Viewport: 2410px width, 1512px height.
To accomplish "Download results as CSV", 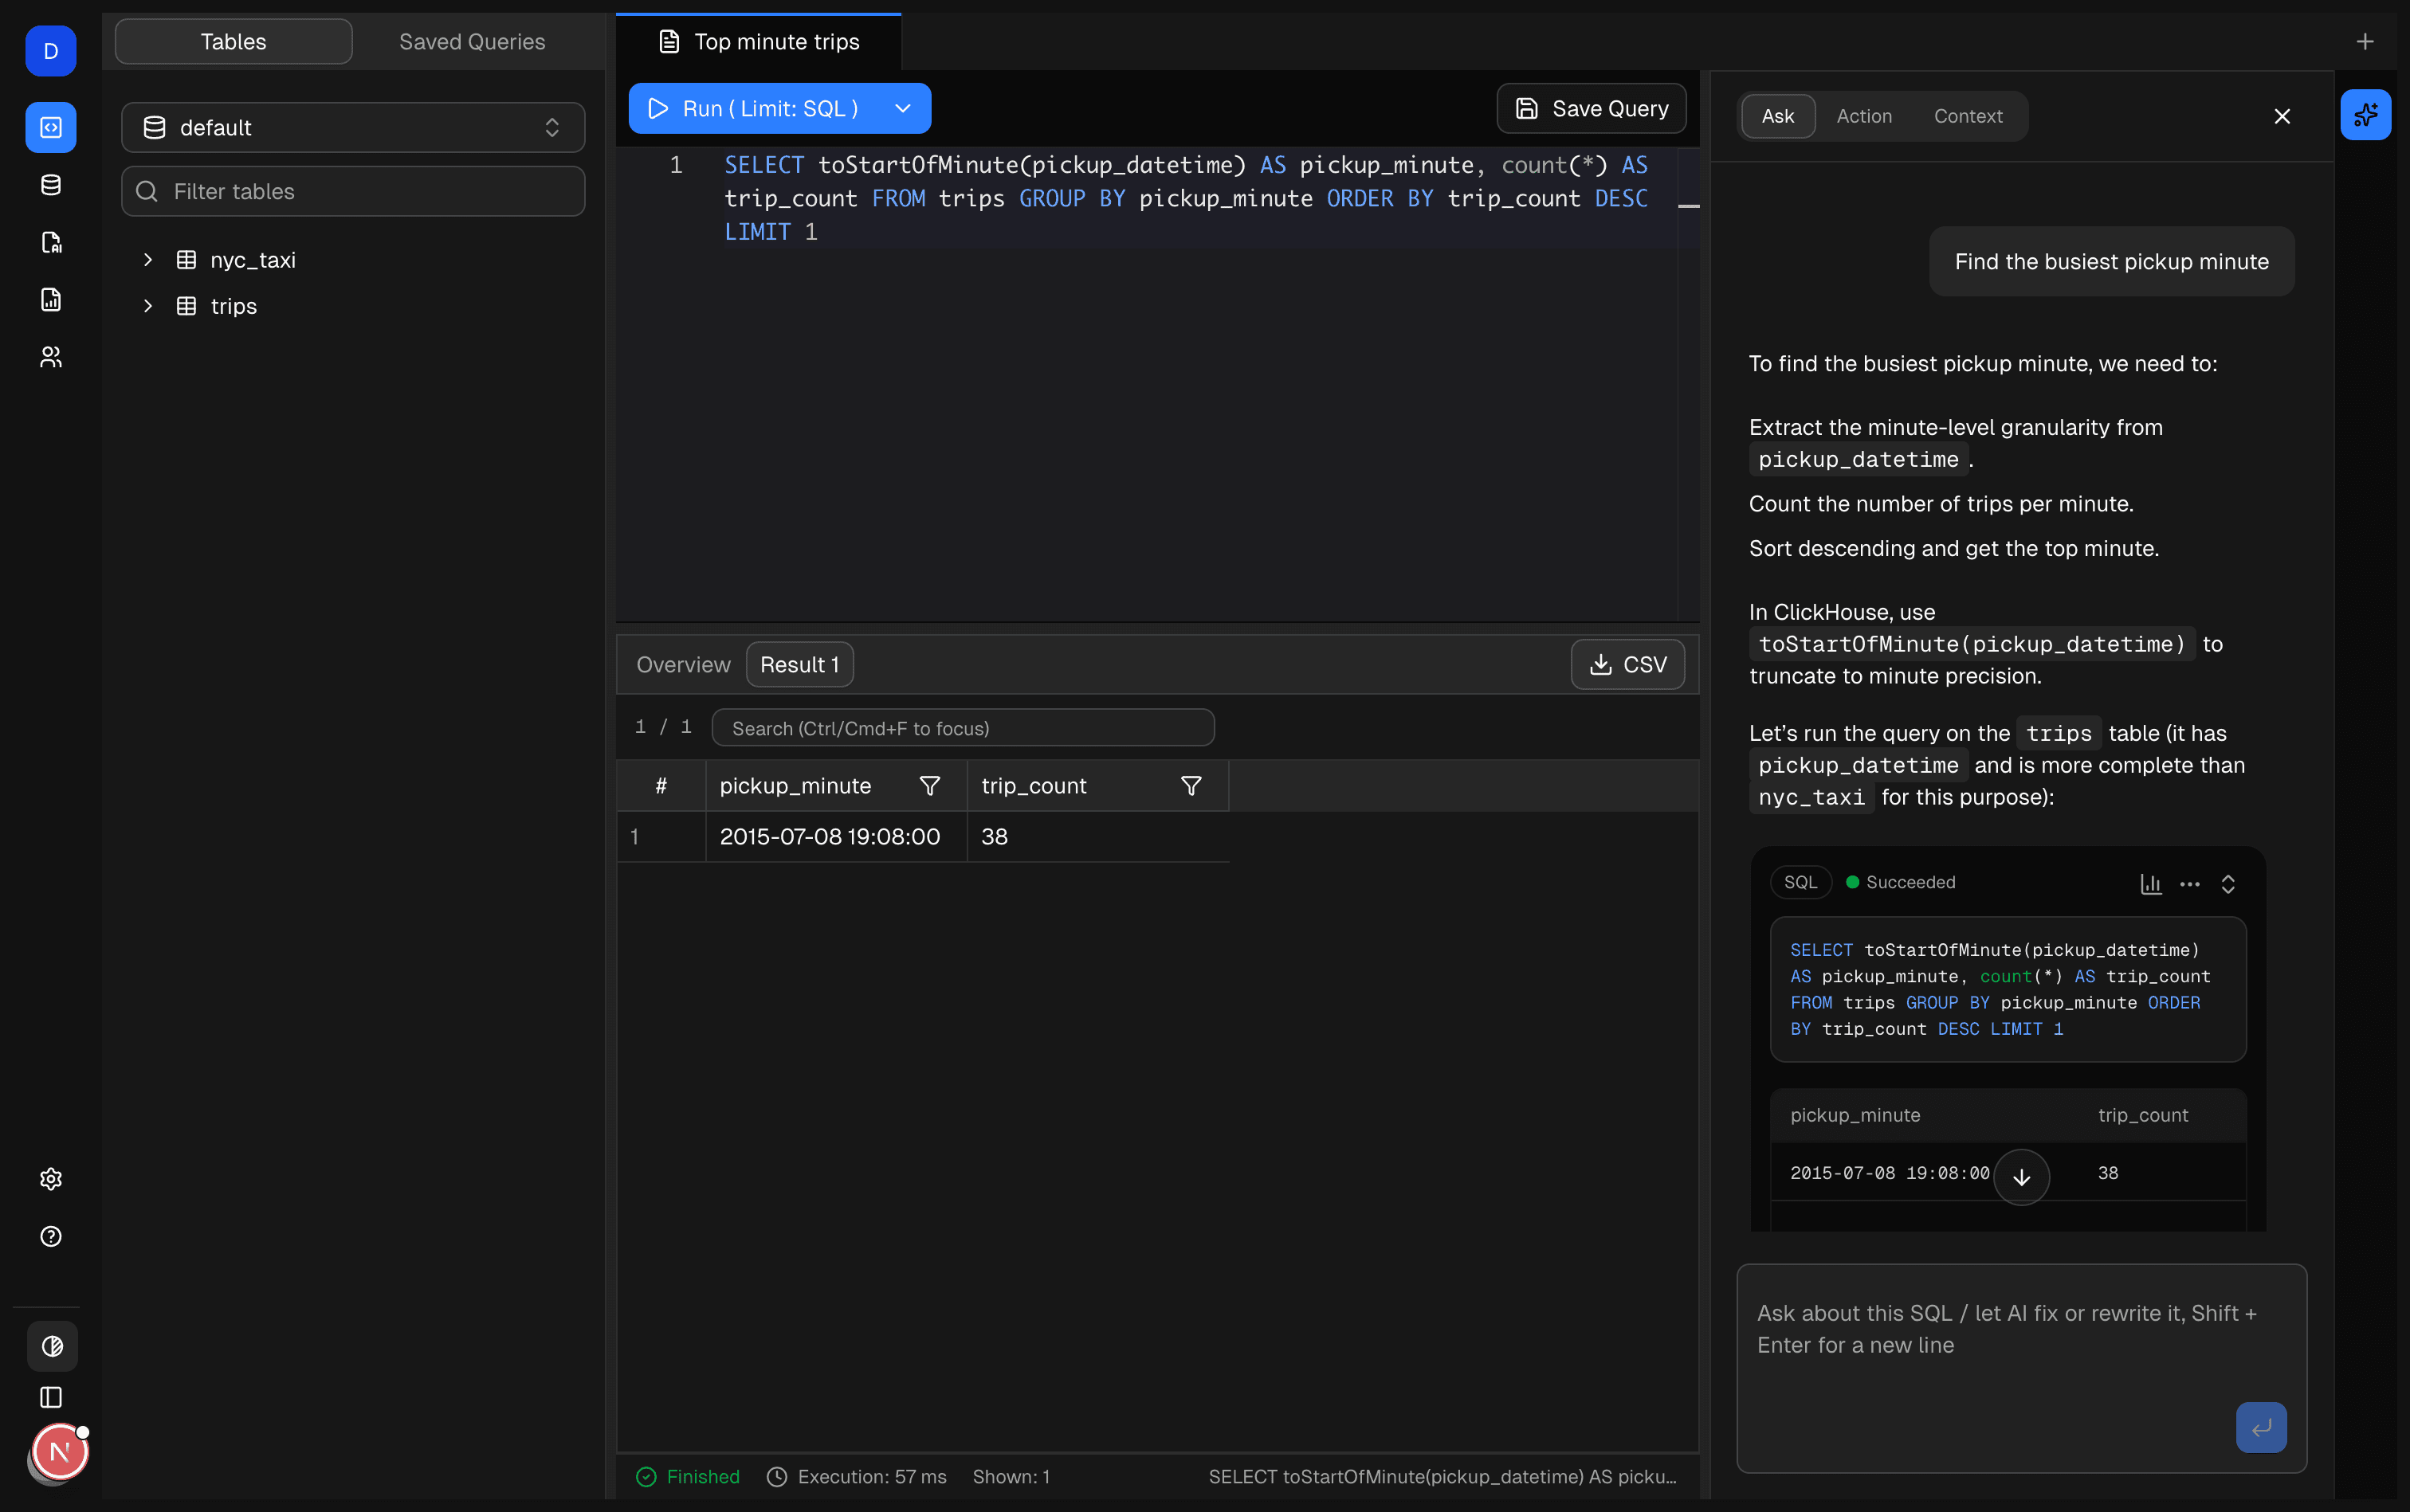I will [x=1627, y=664].
